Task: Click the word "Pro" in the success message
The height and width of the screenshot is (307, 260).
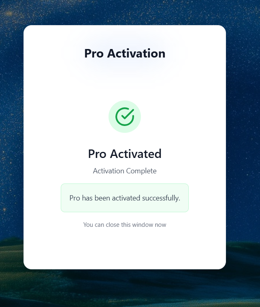Action: (x=75, y=198)
